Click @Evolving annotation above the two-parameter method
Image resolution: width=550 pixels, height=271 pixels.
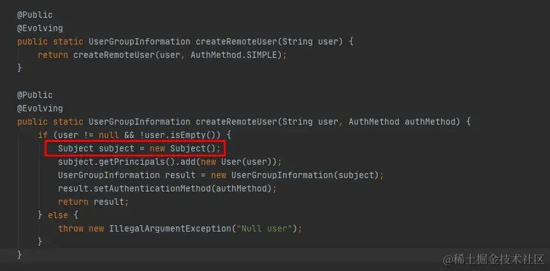coord(40,108)
